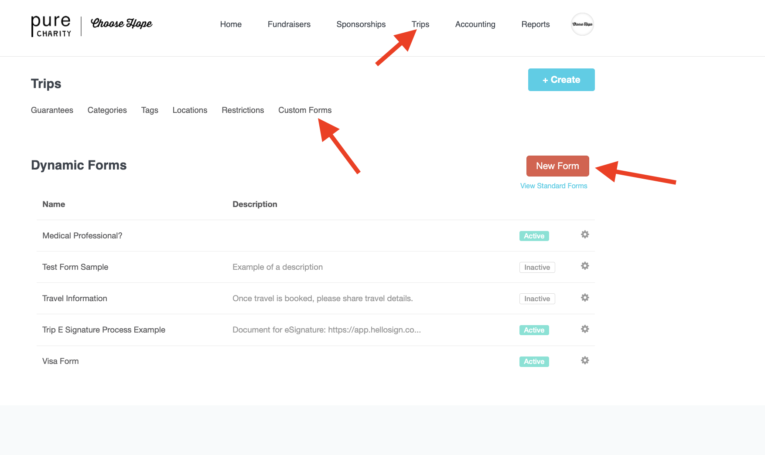This screenshot has width=765, height=455.
Task: Click the blue + Create button
Action: [x=561, y=80]
